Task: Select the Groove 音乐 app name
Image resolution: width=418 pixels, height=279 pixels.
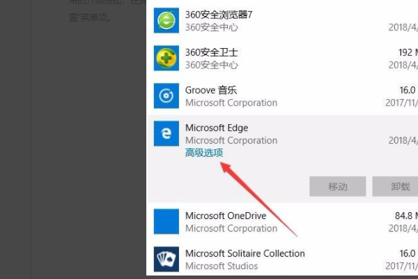Action: tap(211, 90)
